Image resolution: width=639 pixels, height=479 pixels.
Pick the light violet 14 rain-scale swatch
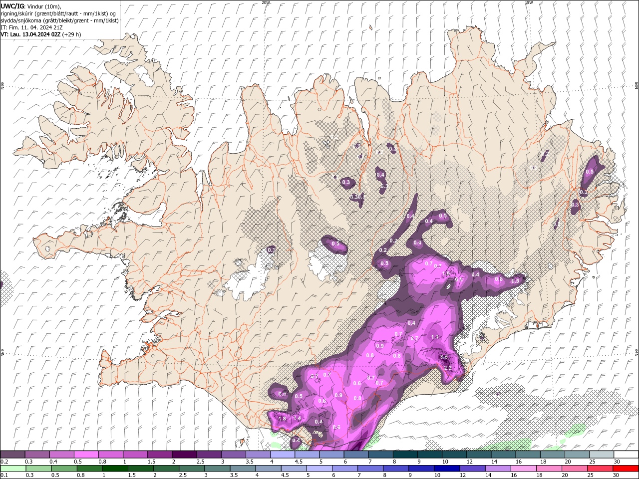pyautogui.click(x=498, y=469)
